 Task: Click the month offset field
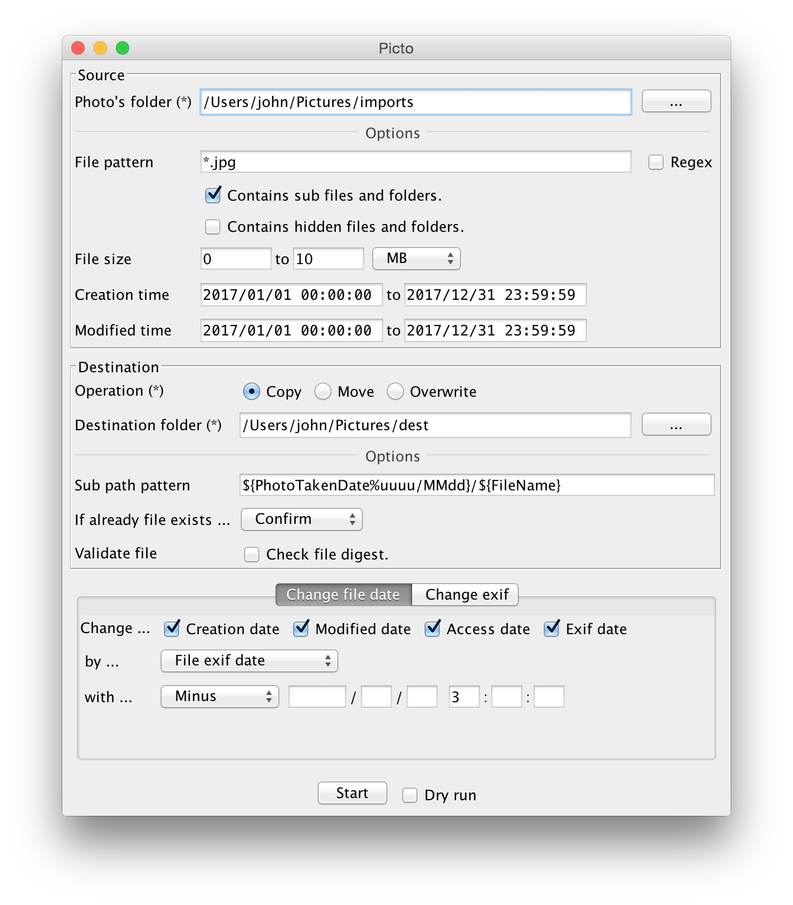[x=376, y=697]
